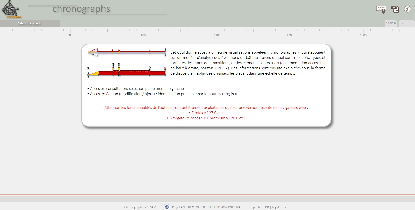Click 'Projet ANR-18-CE38-0009-01' footer link

click(x=191, y=207)
